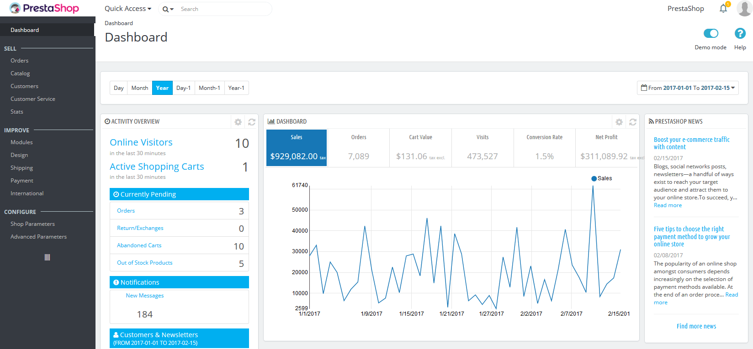This screenshot has height=349, width=753.
Task: Click the Notifications section header
Action: click(x=179, y=282)
